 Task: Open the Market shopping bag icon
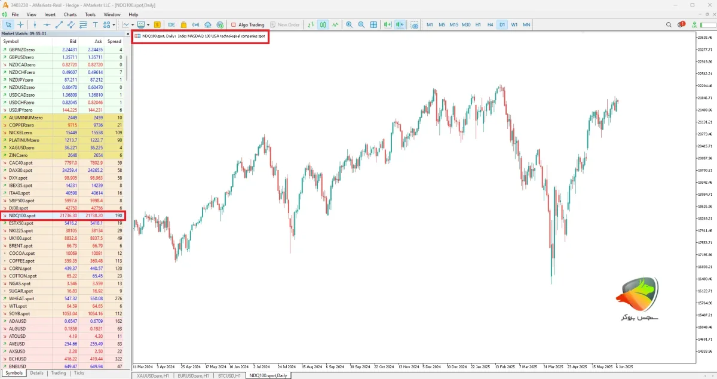184,24
